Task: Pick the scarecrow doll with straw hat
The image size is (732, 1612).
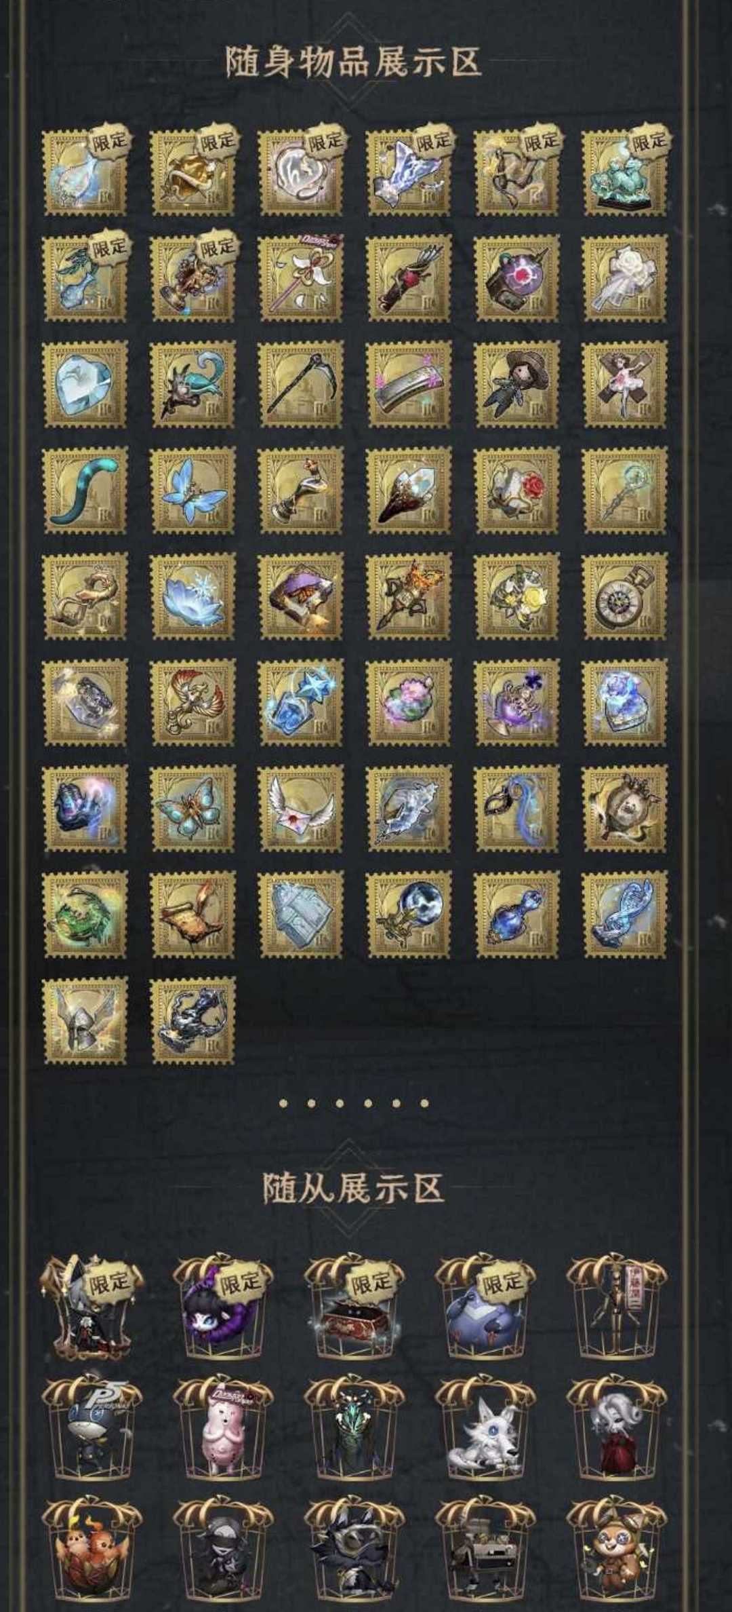Action: click(x=516, y=384)
